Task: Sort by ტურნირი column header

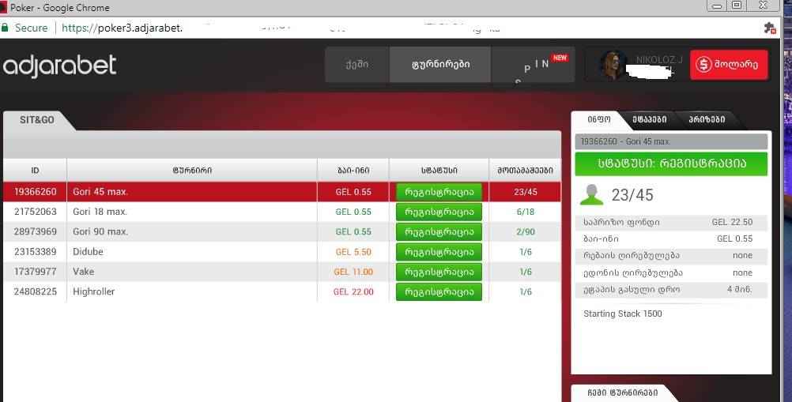Action: tap(192, 171)
